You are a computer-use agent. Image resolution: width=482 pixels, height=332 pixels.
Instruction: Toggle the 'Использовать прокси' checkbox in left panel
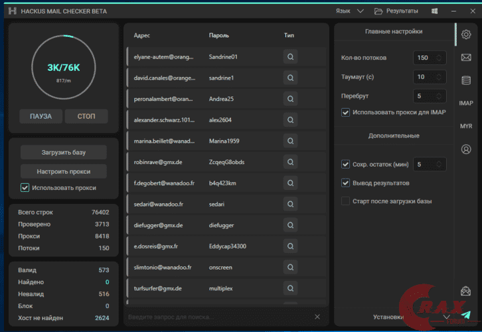click(x=25, y=188)
